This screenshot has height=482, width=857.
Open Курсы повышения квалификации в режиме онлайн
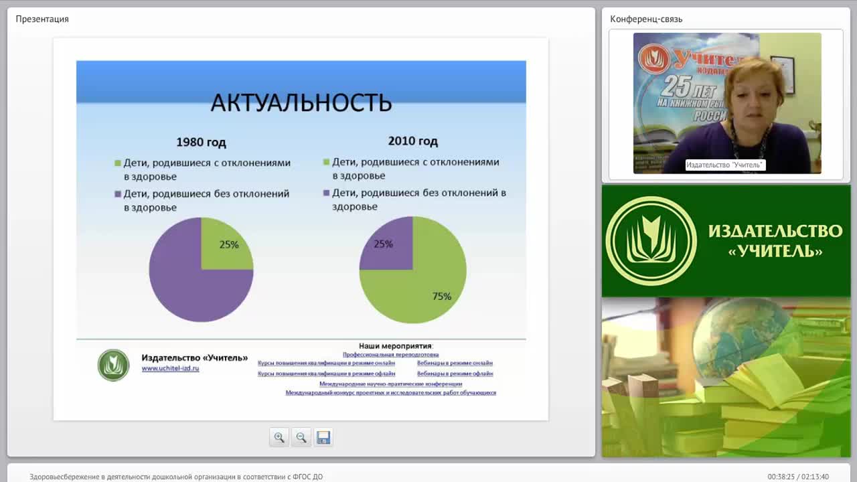(x=326, y=363)
